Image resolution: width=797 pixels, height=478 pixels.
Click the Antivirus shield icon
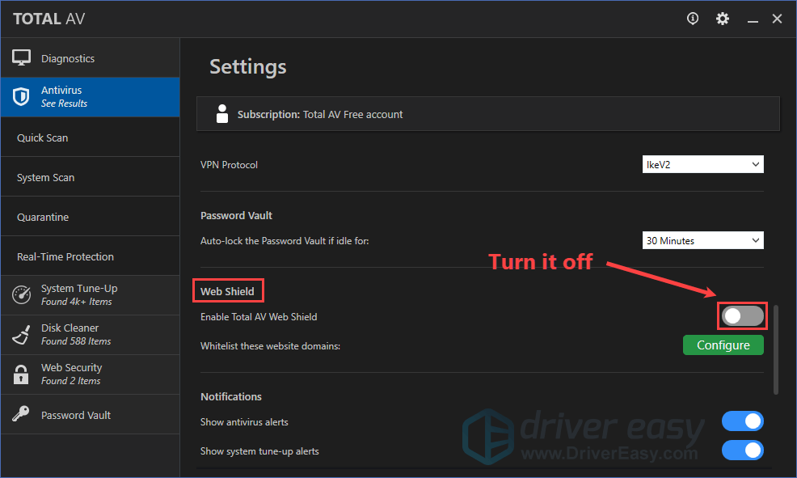(x=21, y=97)
